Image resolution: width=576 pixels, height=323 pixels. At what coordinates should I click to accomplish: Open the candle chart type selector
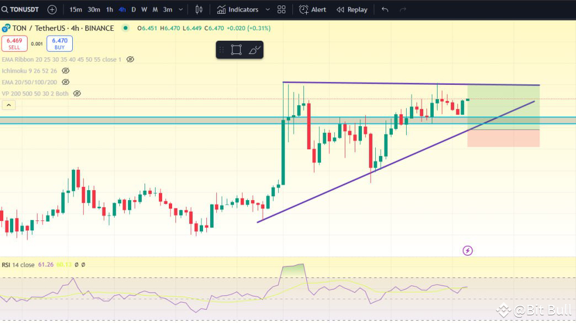tap(199, 9)
